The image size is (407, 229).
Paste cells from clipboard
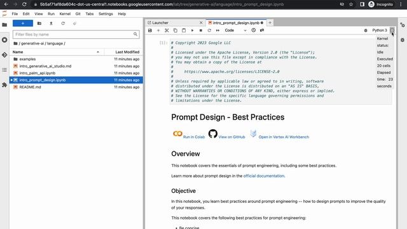[x=184, y=31]
